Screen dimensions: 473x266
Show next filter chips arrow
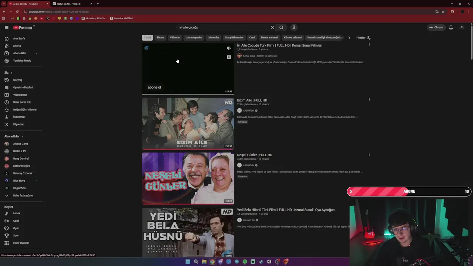[x=349, y=38]
